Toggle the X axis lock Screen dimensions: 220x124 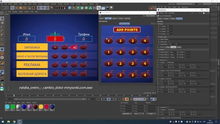[x=39, y=8]
